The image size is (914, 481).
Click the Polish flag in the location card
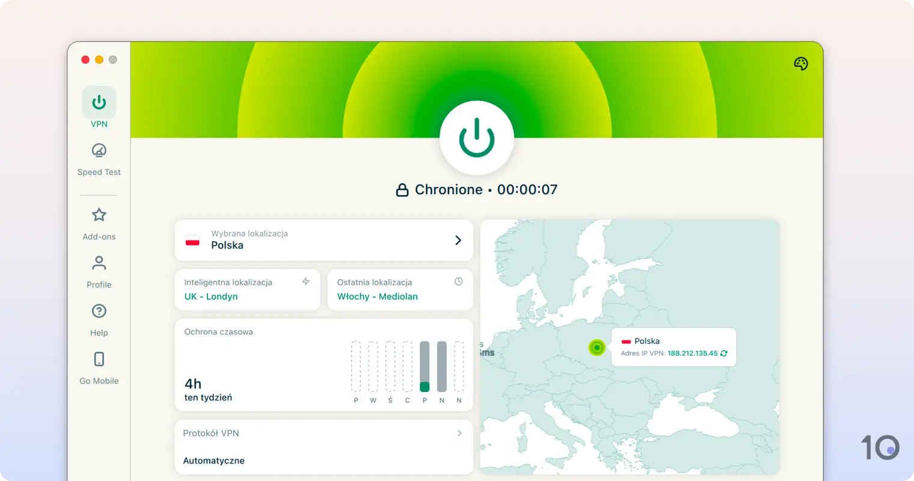click(192, 239)
